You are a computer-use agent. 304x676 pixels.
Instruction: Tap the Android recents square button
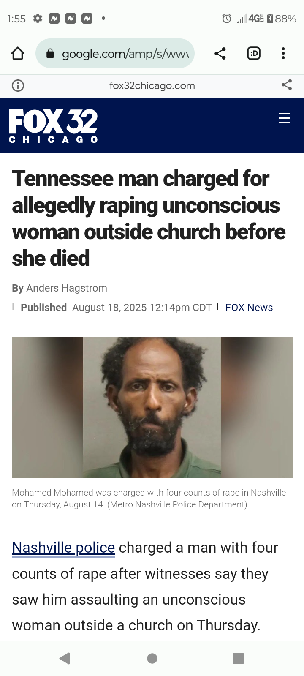(239, 658)
